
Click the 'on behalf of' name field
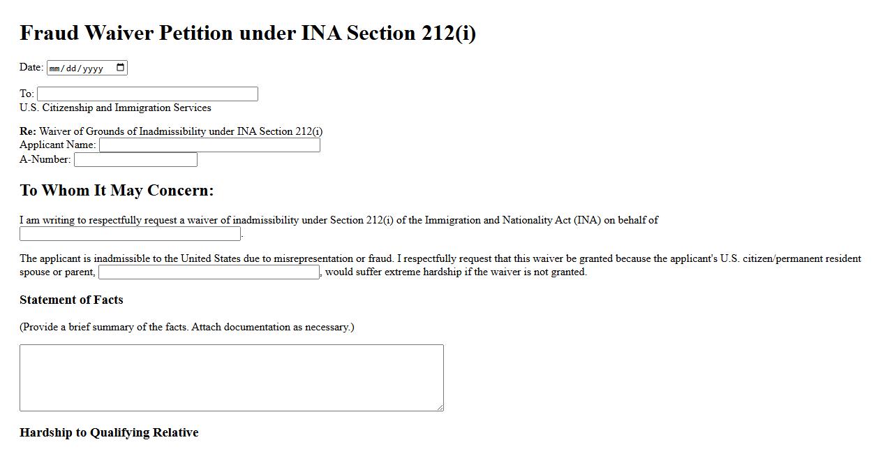click(x=130, y=234)
